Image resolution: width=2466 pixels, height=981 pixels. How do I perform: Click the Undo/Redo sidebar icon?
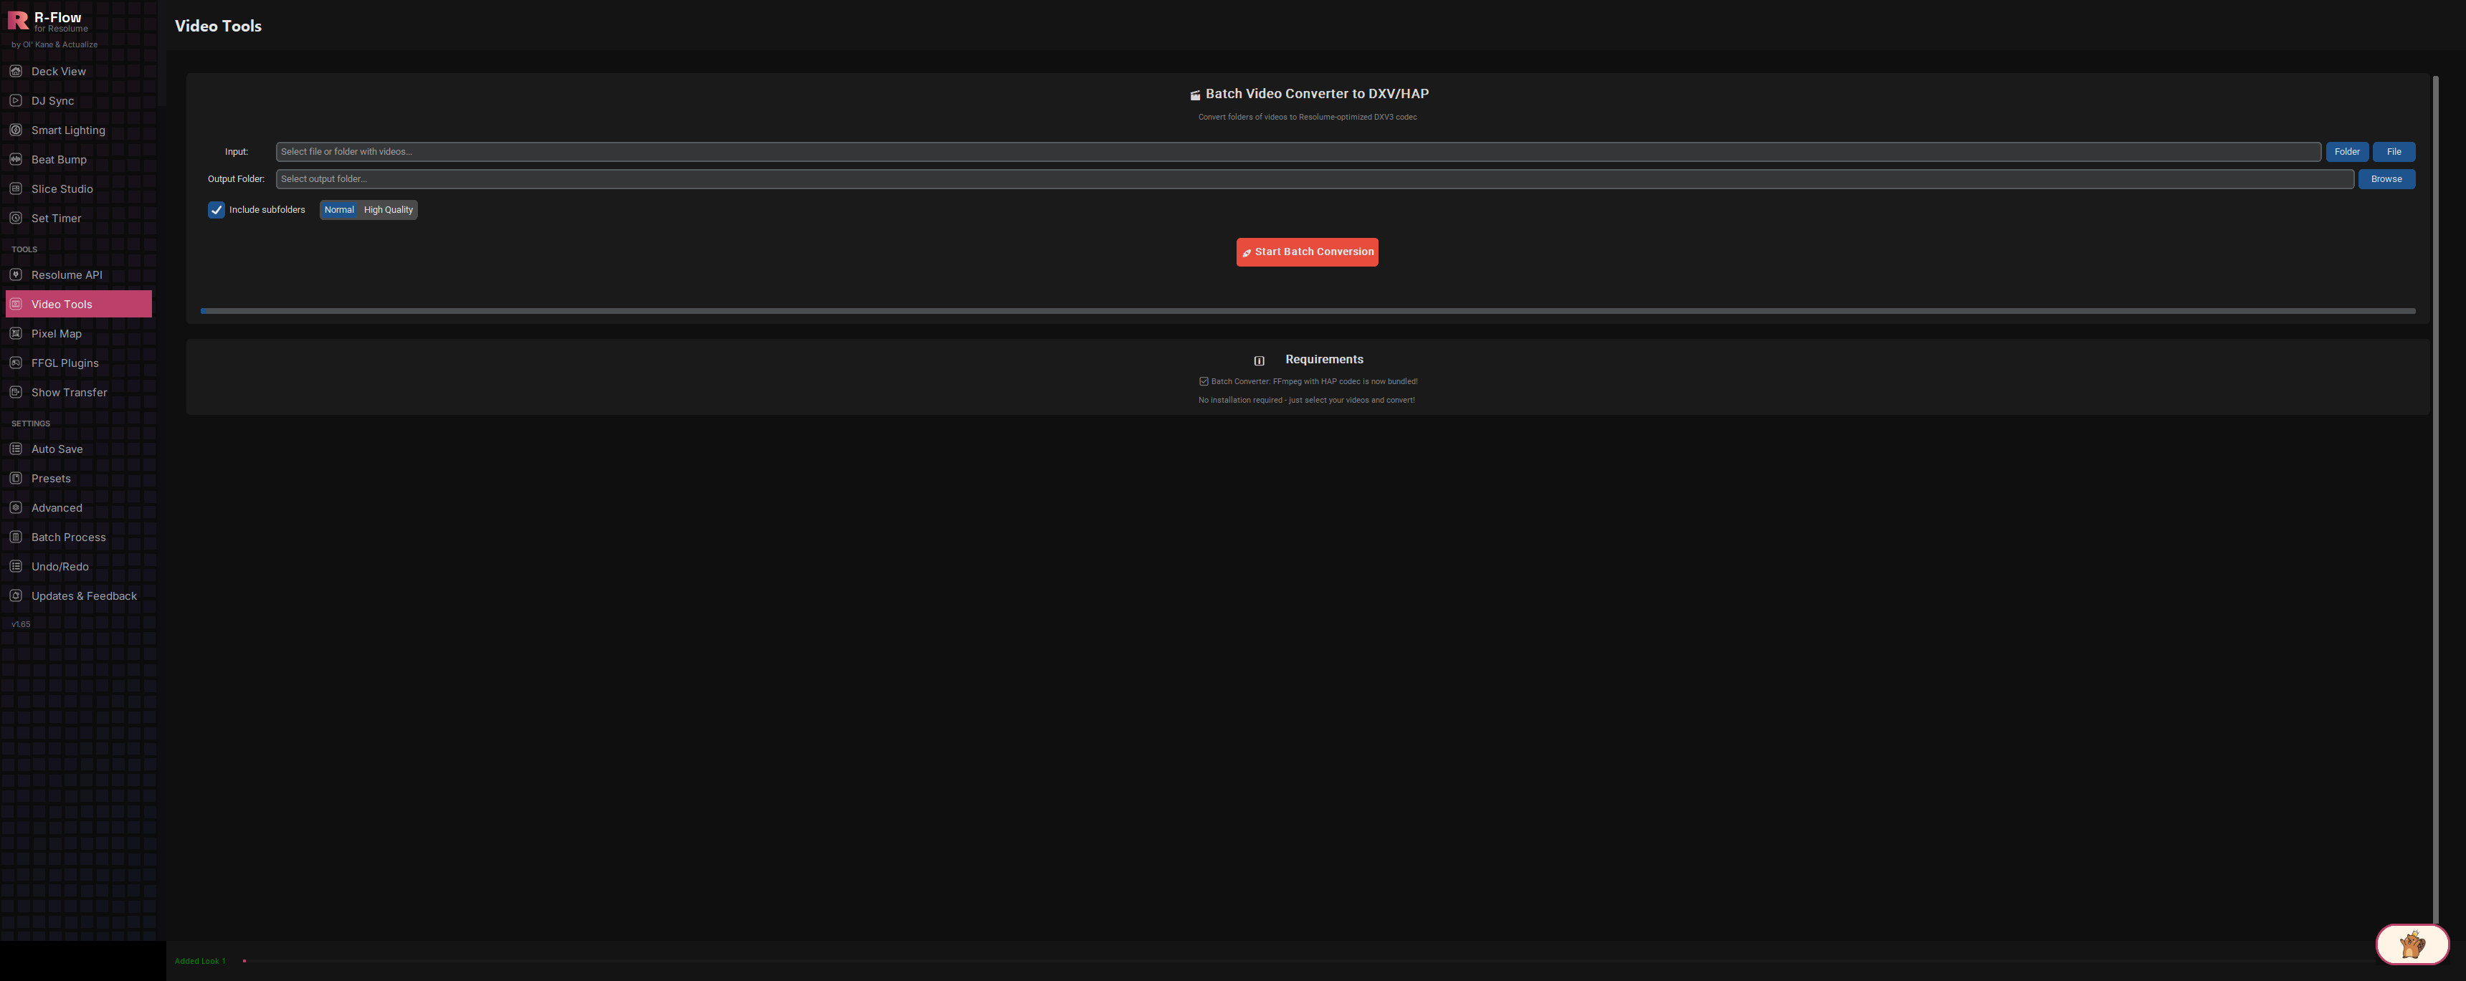(15, 567)
